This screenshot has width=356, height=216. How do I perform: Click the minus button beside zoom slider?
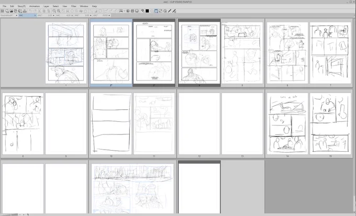point(20,214)
